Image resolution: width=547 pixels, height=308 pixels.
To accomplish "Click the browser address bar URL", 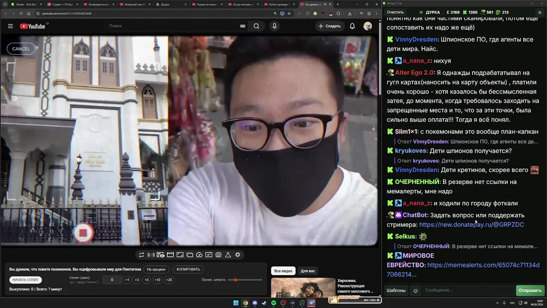I will [x=67, y=13].
